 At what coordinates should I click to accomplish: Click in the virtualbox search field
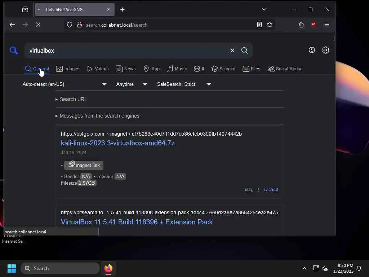tap(127, 50)
